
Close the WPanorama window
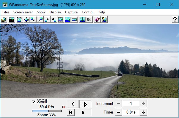point(172,4)
